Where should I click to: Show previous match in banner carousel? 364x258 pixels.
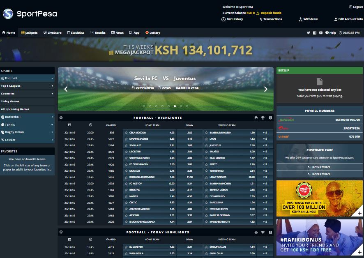point(66,89)
